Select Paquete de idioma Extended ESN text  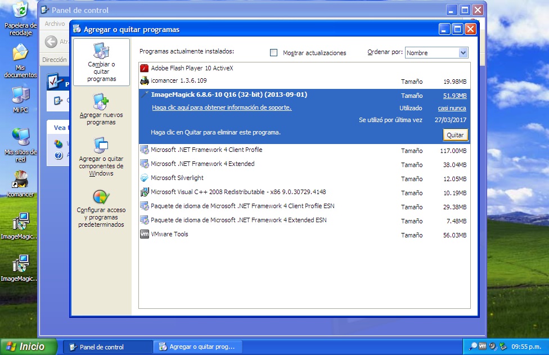click(239, 220)
